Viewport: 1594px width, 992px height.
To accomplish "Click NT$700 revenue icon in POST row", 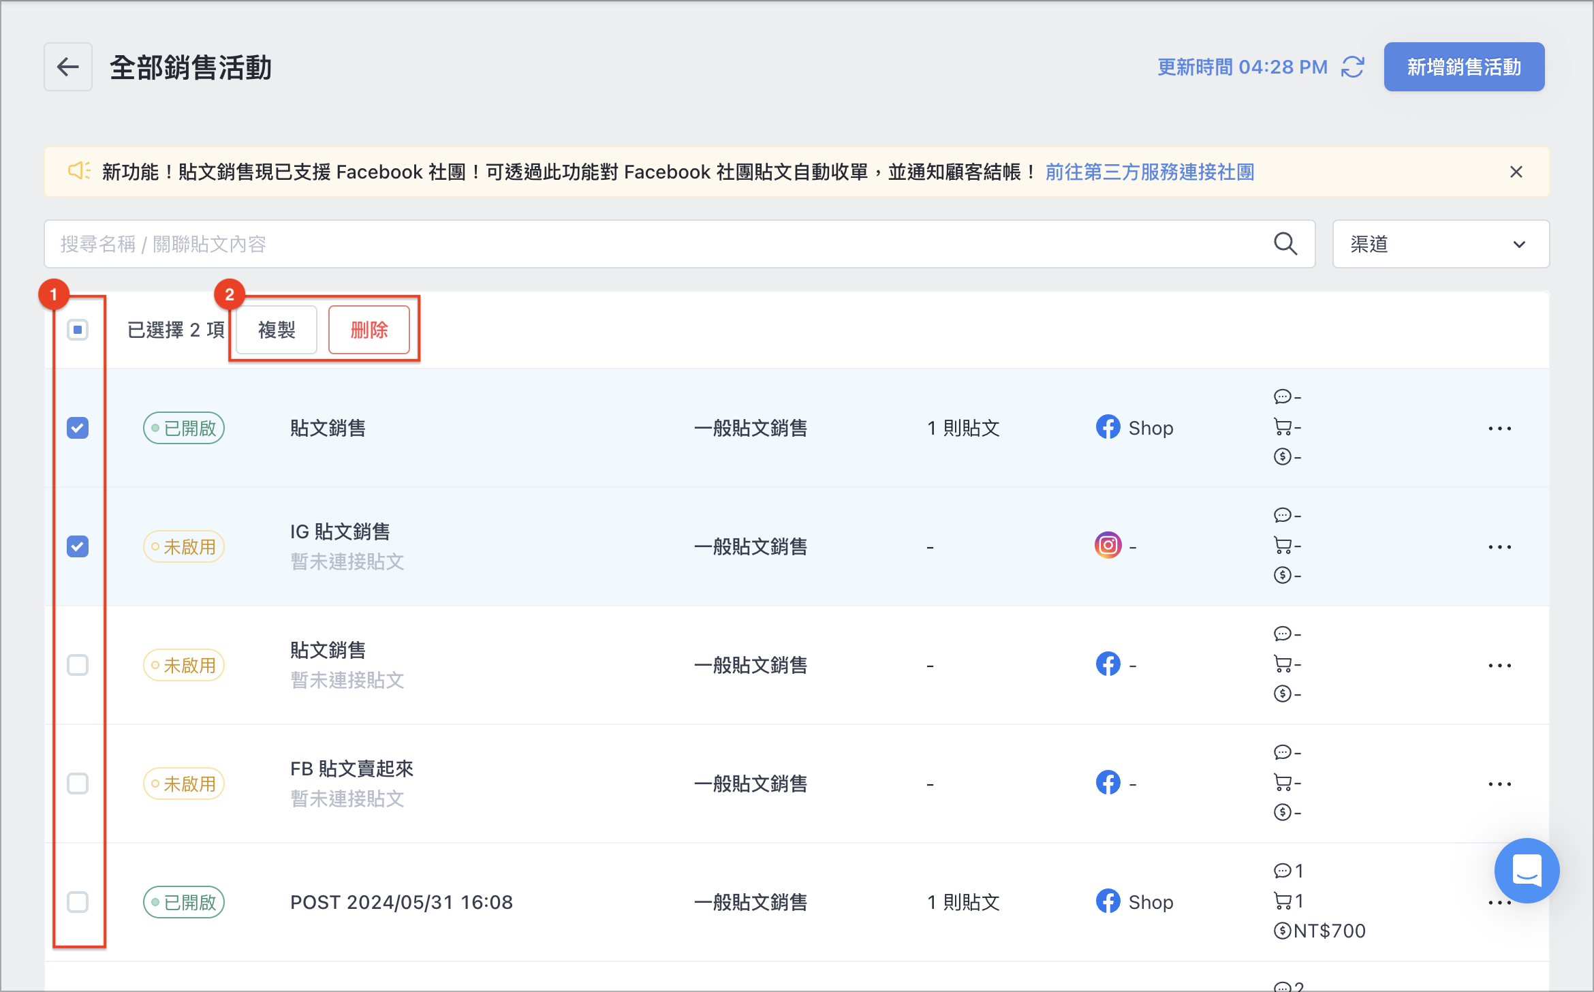I will coord(1282,931).
